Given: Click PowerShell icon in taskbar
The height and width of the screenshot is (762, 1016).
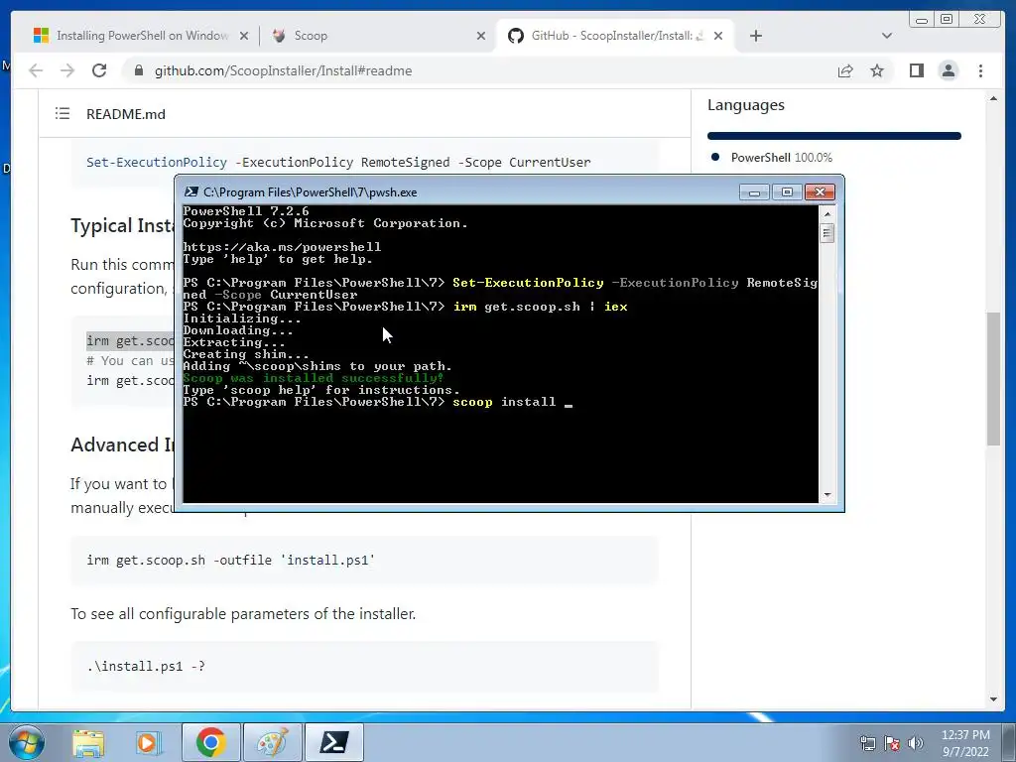Looking at the screenshot, I should click(333, 742).
